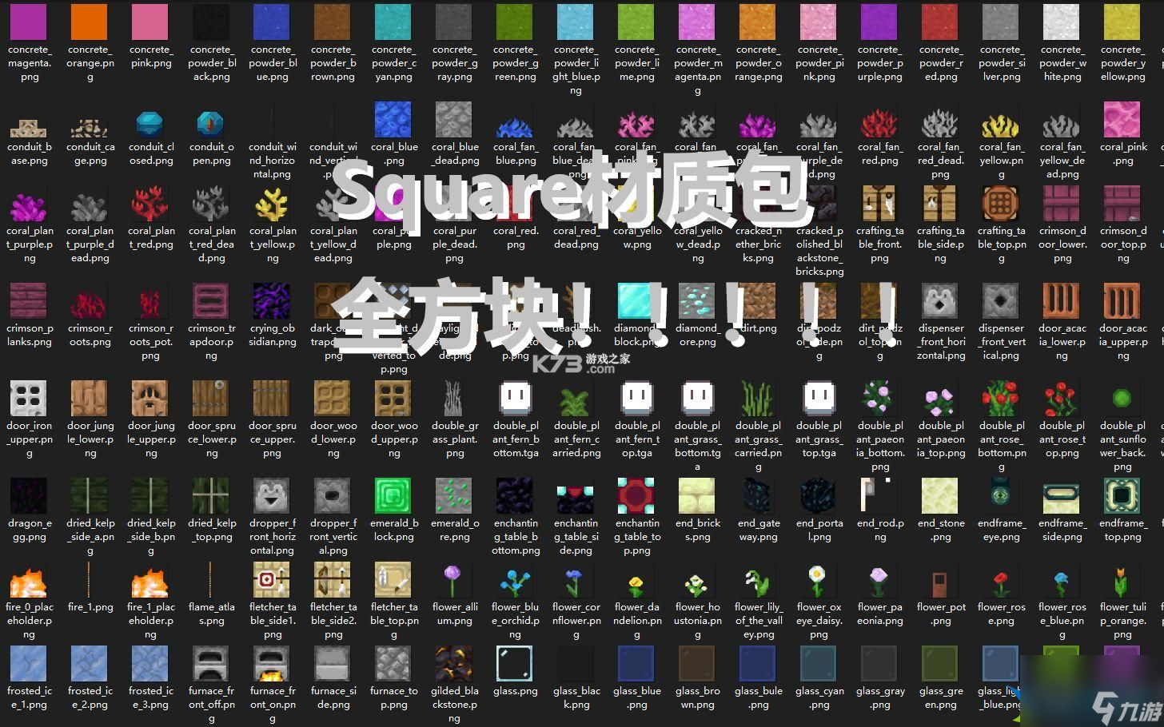Click enchanting_table_top.png icon
Image resolution: width=1164 pixels, height=727 pixels.
pos(636,495)
